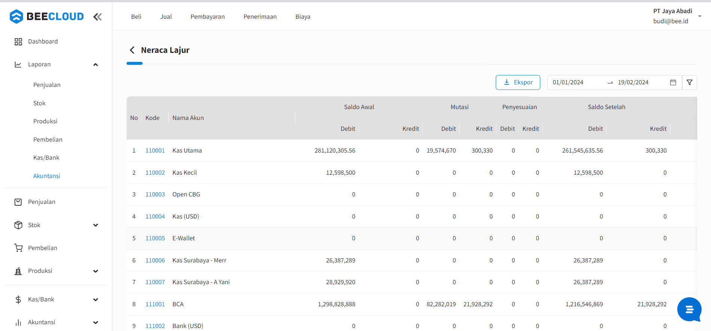The height and width of the screenshot is (331, 711).
Task: Open the PT Jaya Abadi account dropdown
Action: [x=677, y=16]
